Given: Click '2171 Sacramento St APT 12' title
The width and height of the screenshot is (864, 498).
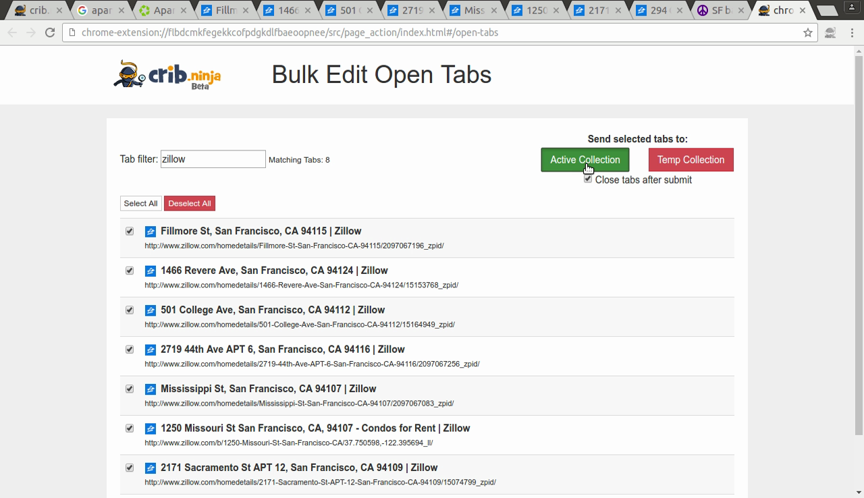Looking at the screenshot, I should (x=299, y=468).
